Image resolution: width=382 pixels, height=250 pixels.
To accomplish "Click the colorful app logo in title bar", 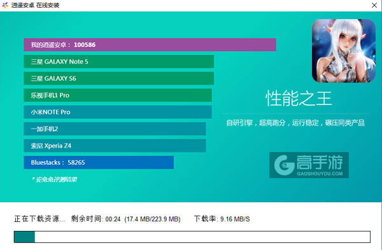I will tap(5, 5).
